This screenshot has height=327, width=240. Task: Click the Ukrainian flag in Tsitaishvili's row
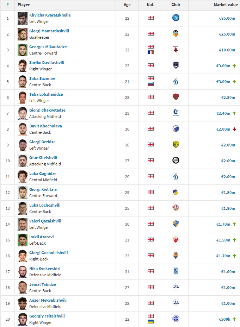click(x=150, y=322)
